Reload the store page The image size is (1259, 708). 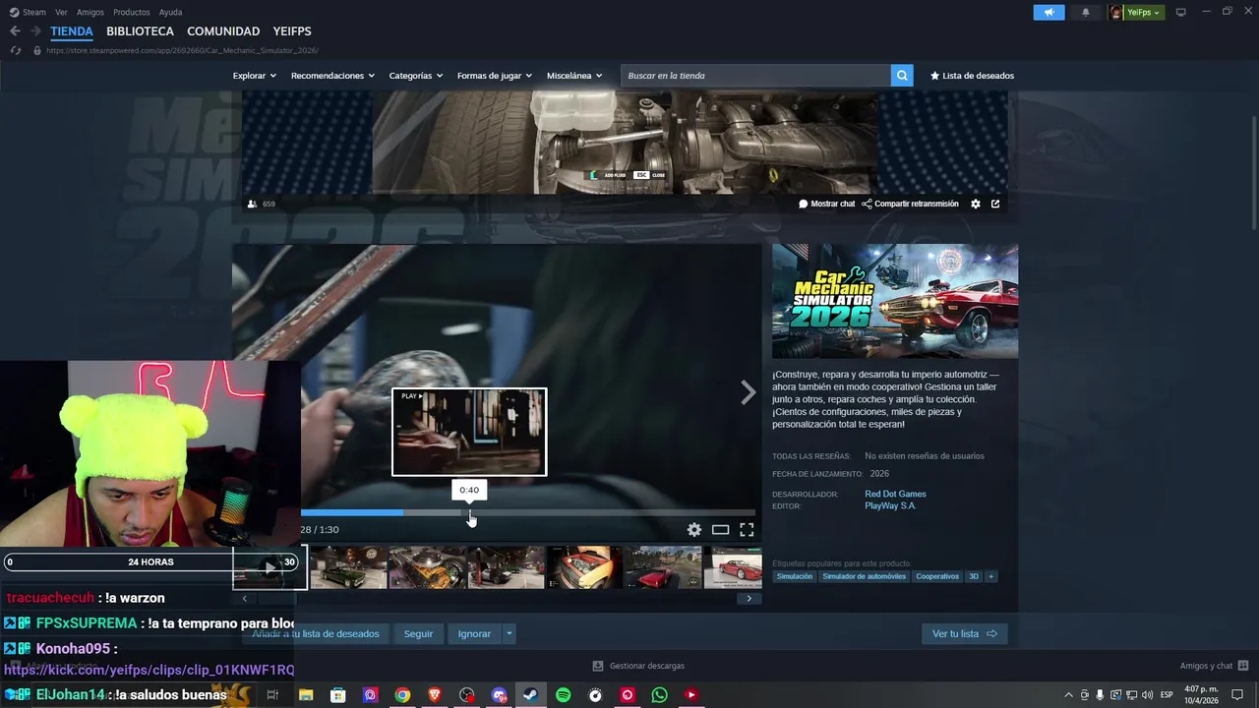(16, 50)
